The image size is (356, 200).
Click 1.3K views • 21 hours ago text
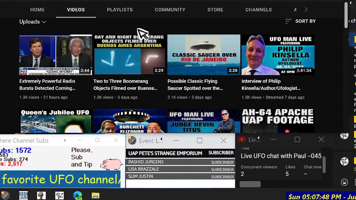point(43,97)
